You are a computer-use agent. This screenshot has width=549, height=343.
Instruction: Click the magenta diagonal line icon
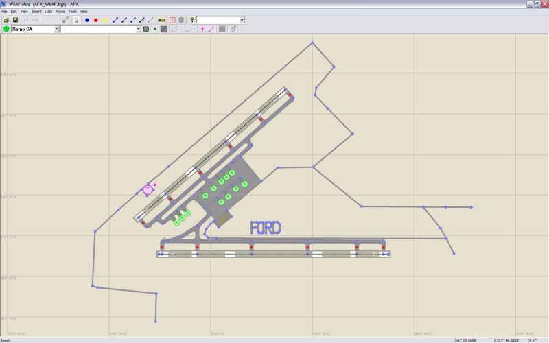[x=211, y=29]
